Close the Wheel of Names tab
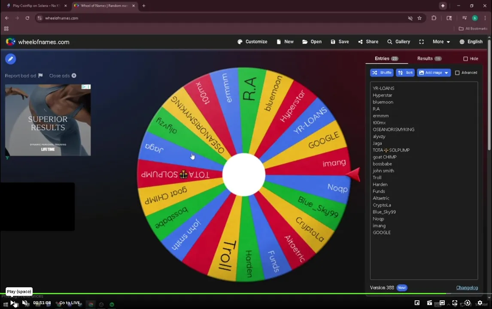Viewport: 492px width, 309px height. pos(134,6)
